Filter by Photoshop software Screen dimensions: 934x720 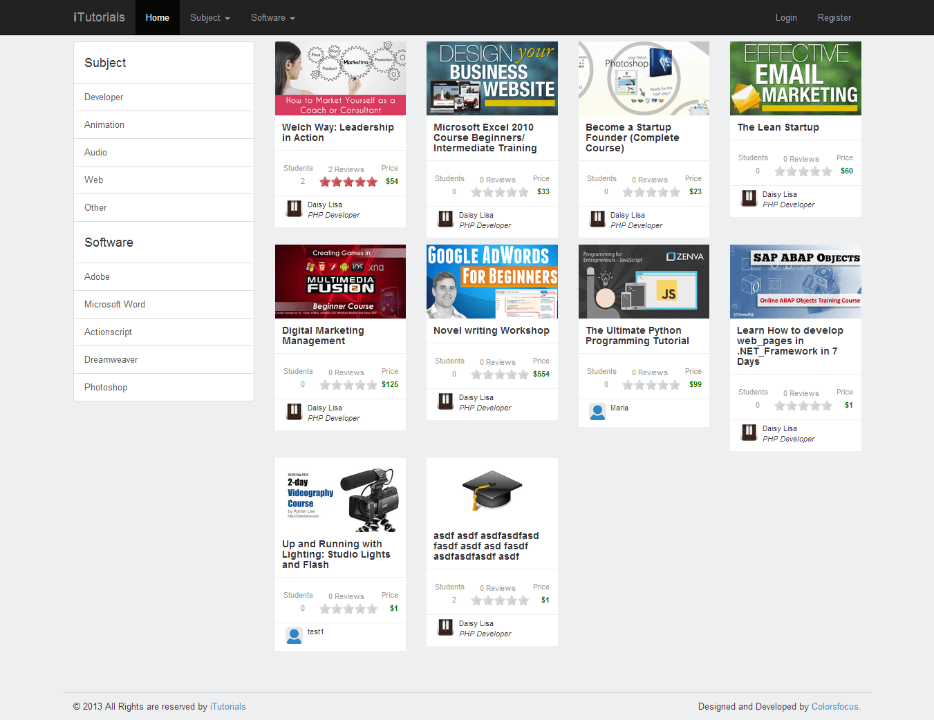point(164,388)
